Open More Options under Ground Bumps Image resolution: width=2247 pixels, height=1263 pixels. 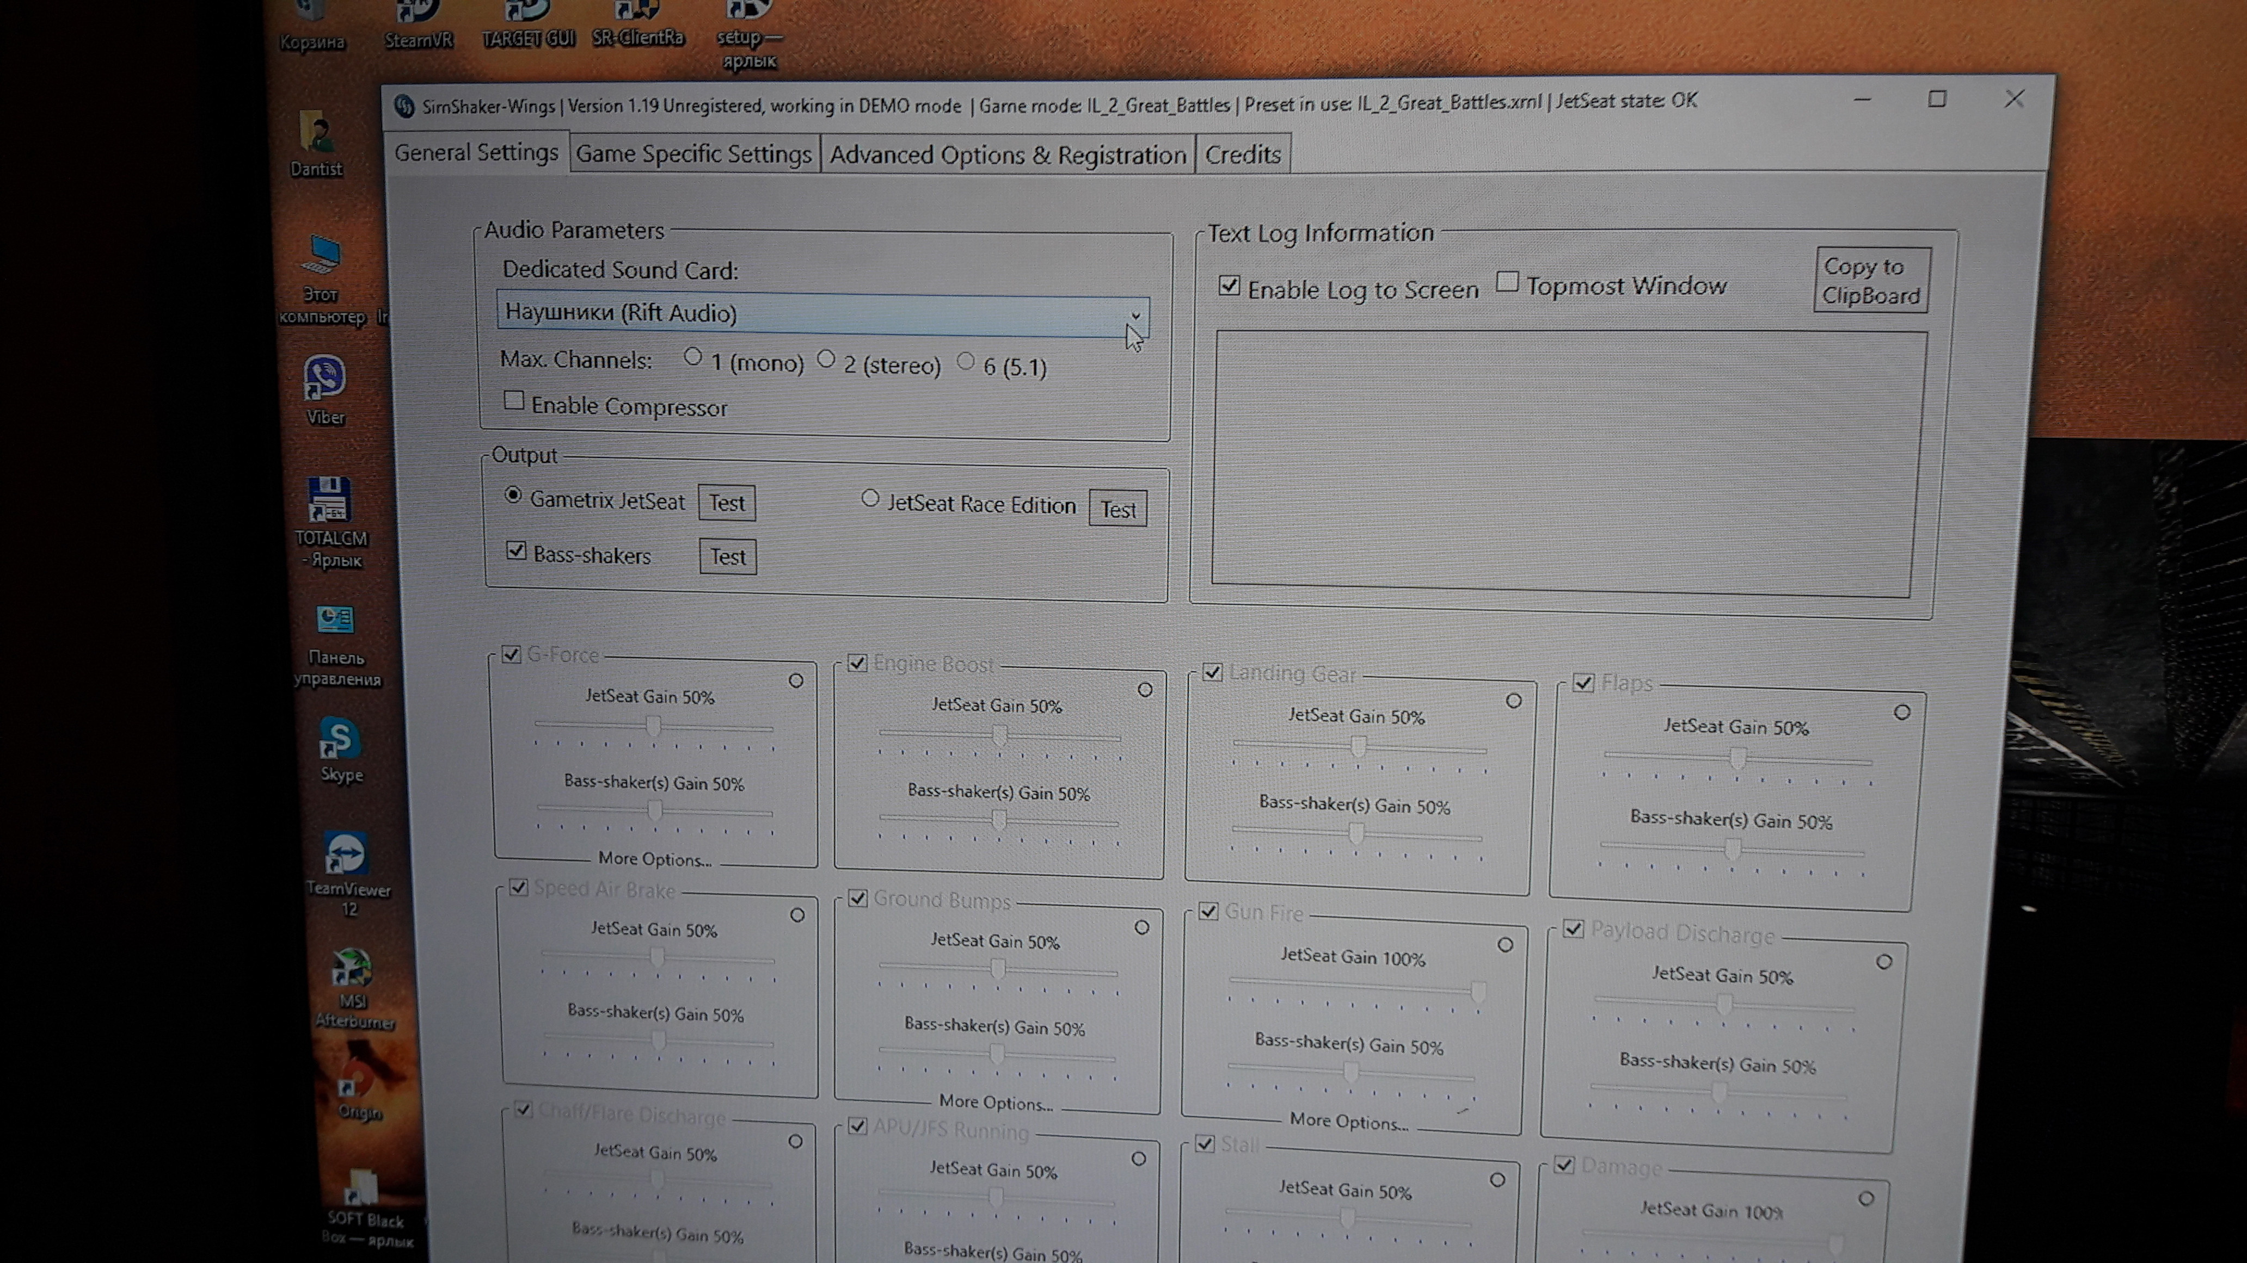(x=996, y=1103)
